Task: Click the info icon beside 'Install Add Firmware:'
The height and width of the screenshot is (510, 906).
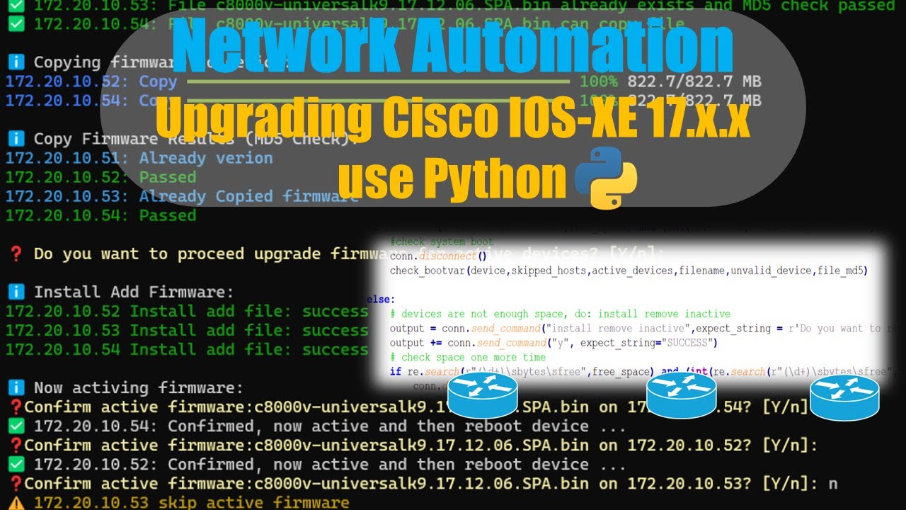Action: tap(16, 292)
